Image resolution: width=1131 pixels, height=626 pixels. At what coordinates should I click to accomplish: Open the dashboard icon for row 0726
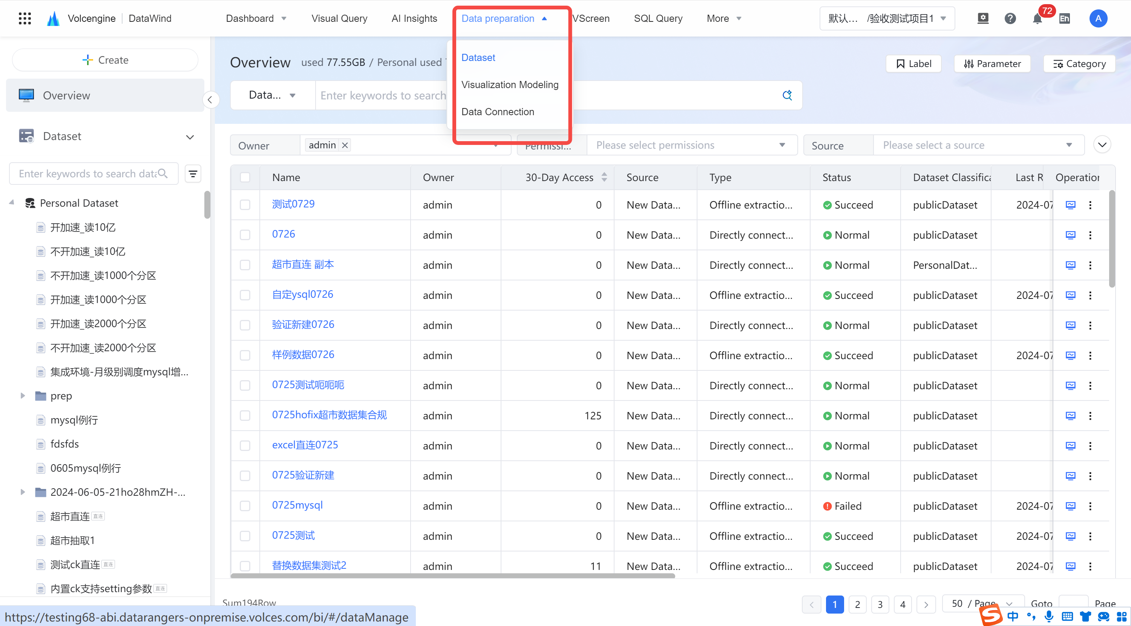tap(1070, 235)
